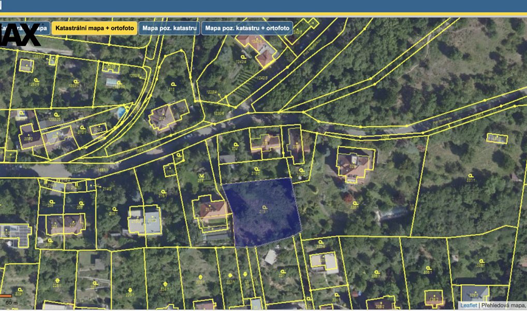Click the building outline on parcel 212
Viewport: 527px width, 311px height.
[168, 116]
